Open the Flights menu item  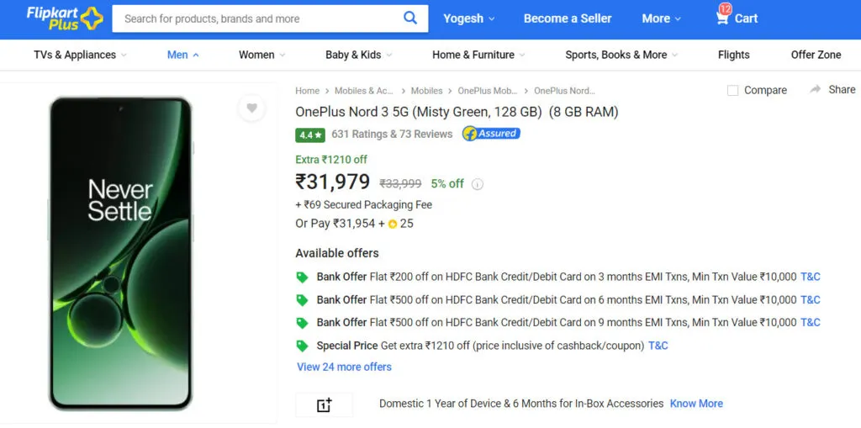point(733,55)
